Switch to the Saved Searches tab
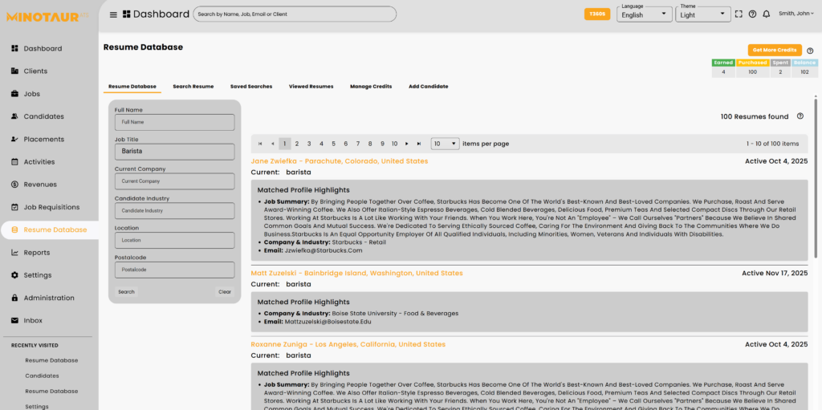The width and height of the screenshot is (822, 410). pos(250,86)
